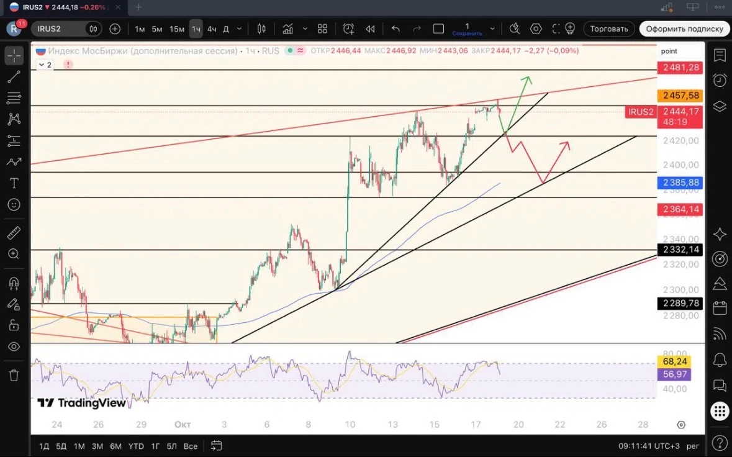Select the trend line drawing tool
The image size is (732, 457).
(14, 77)
